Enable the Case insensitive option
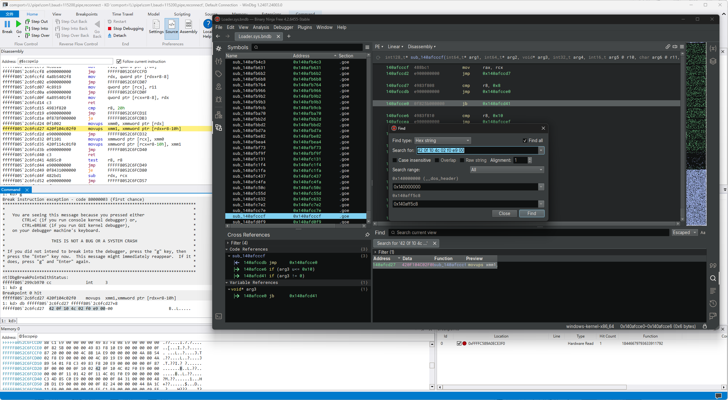 [x=395, y=160]
